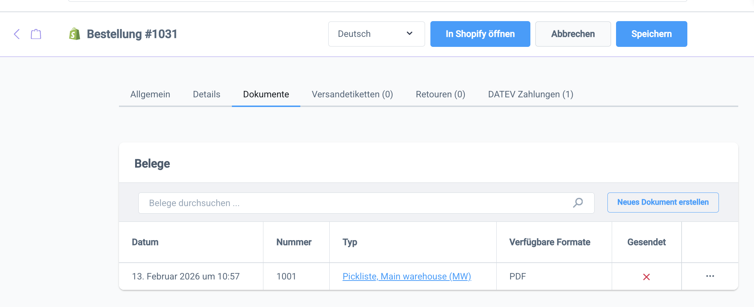
Task: Save changes with the Speichern button
Action: click(651, 34)
